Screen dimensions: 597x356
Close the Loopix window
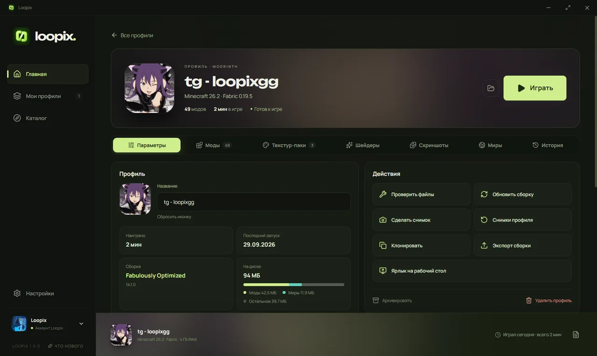point(587,7)
